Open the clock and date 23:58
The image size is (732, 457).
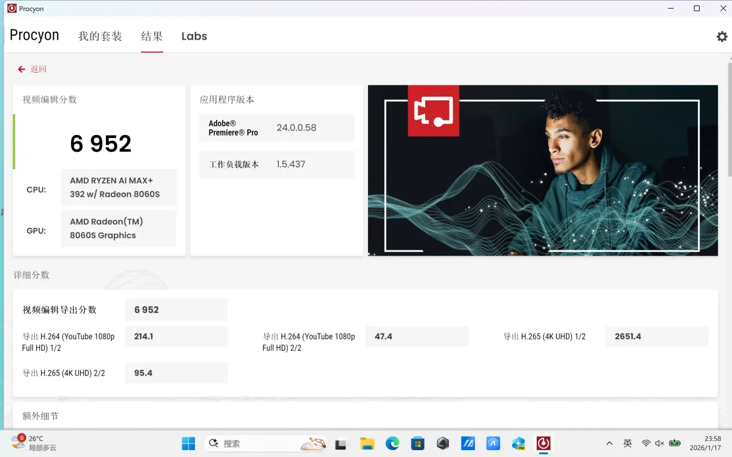pyautogui.click(x=705, y=443)
